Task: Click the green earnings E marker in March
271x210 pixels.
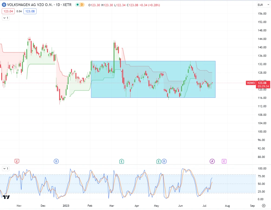Action: 122,161
